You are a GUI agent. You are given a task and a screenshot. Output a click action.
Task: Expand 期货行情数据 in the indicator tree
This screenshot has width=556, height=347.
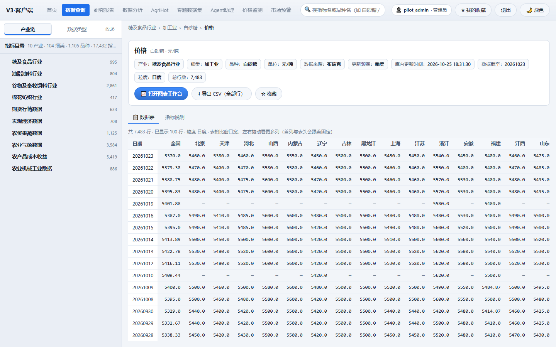coord(61,109)
